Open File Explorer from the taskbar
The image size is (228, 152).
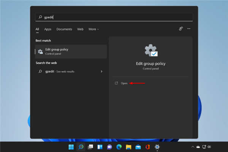coord(128,147)
